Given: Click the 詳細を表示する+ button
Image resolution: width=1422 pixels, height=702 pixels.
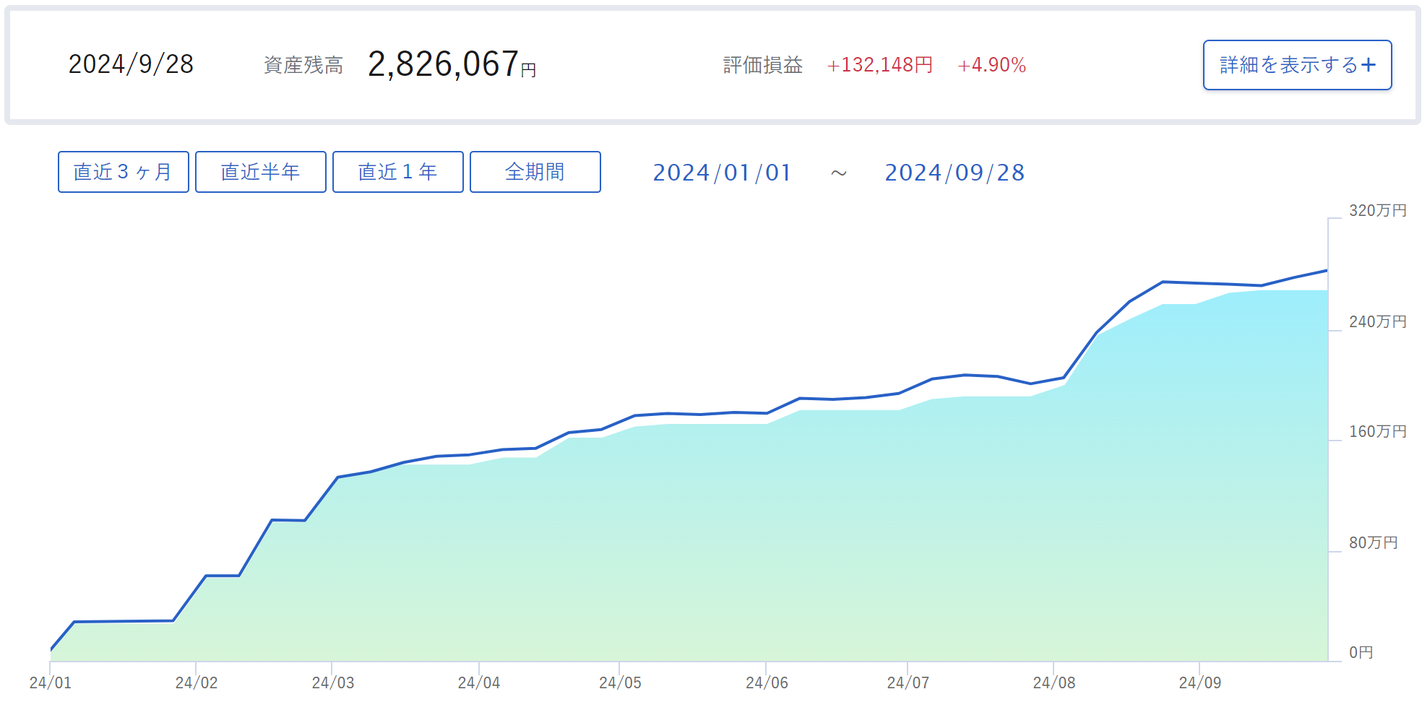Looking at the screenshot, I should pyautogui.click(x=1297, y=65).
